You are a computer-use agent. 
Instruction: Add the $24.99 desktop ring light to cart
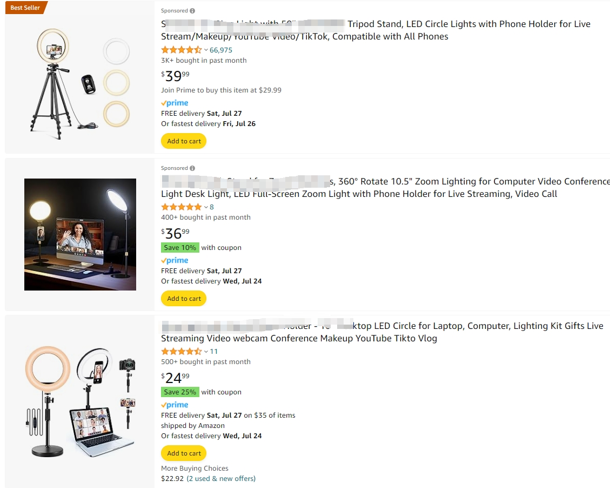[184, 453]
